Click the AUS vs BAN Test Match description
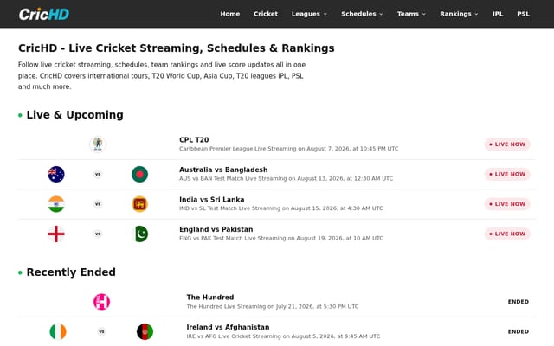The height and width of the screenshot is (346, 554). [286, 179]
